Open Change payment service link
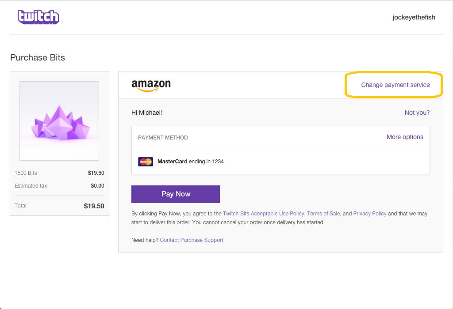 click(395, 85)
